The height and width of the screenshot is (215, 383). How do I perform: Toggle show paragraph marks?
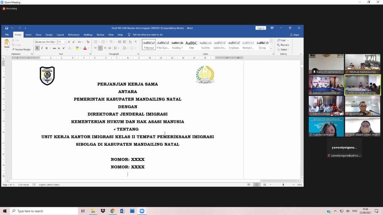[x=136, y=42]
